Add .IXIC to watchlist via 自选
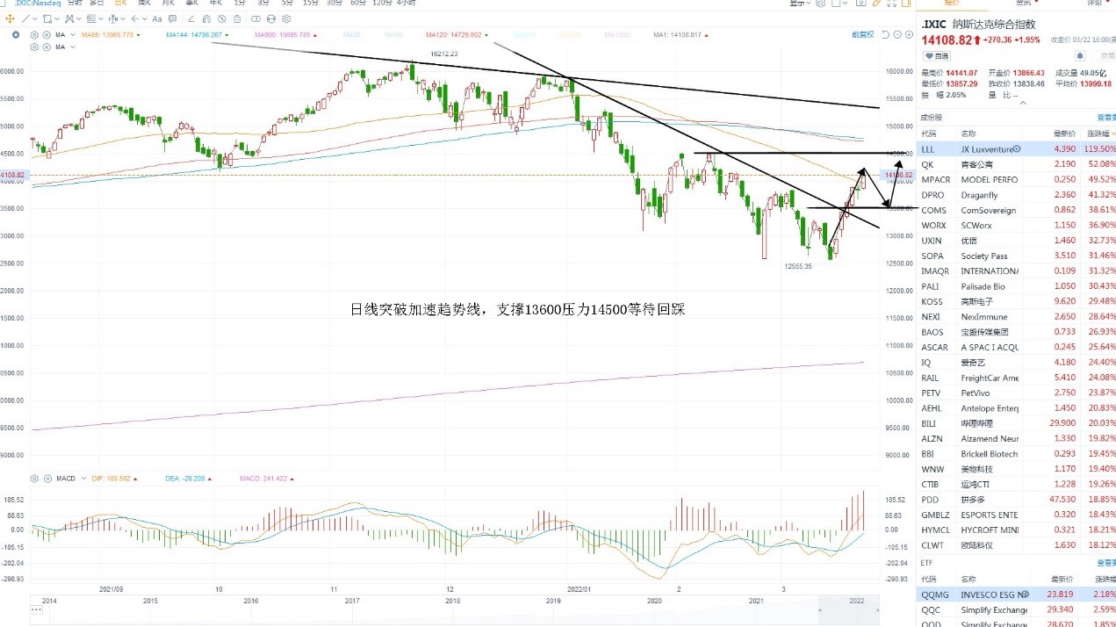Image resolution: width=1116 pixels, height=627 pixels. [x=937, y=55]
